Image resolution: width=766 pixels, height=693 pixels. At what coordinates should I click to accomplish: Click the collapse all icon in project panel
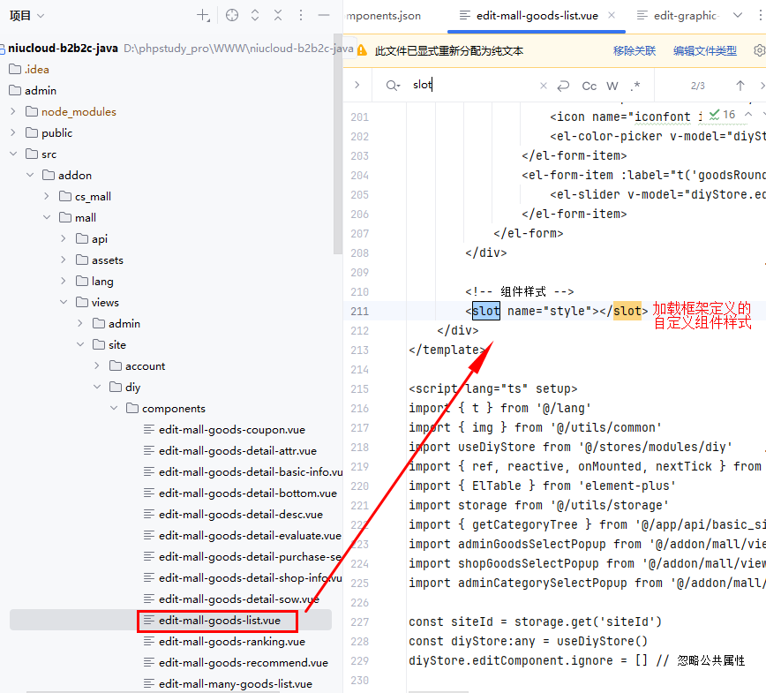pyautogui.click(x=278, y=16)
